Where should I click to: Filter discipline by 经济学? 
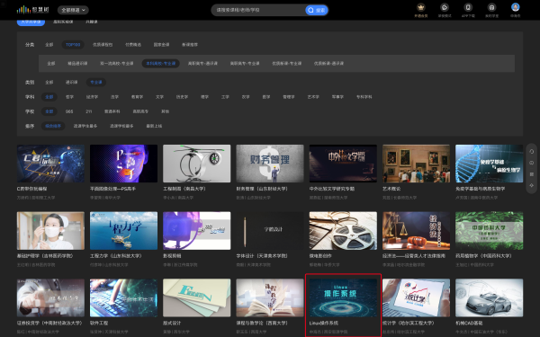click(x=92, y=97)
